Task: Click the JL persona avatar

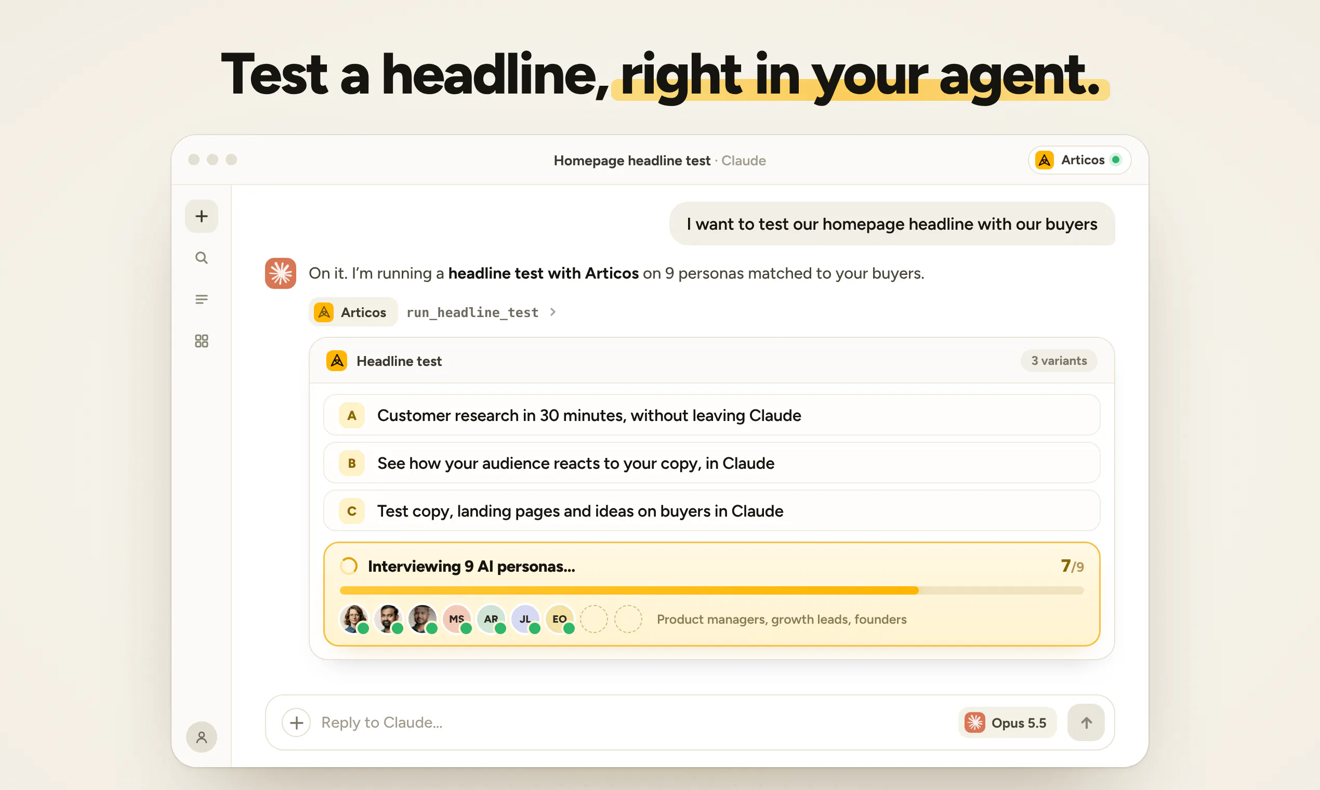Action: [x=525, y=618]
